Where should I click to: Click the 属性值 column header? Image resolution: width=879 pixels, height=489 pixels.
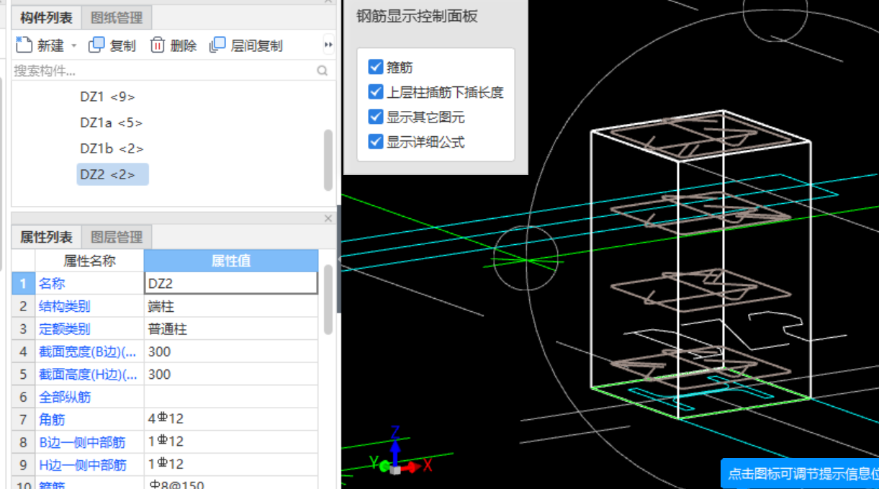[231, 261]
